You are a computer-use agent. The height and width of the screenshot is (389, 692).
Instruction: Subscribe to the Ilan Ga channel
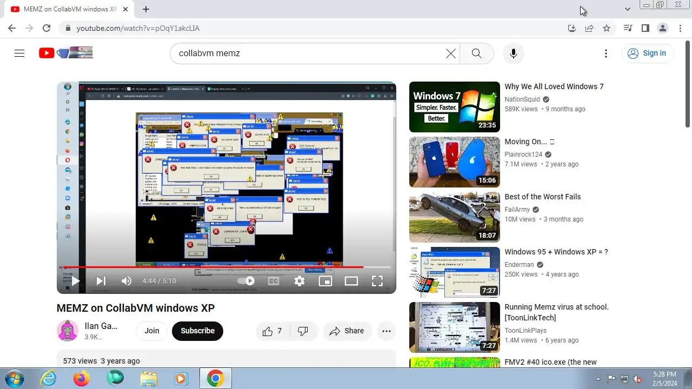pyautogui.click(x=197, y=331)
